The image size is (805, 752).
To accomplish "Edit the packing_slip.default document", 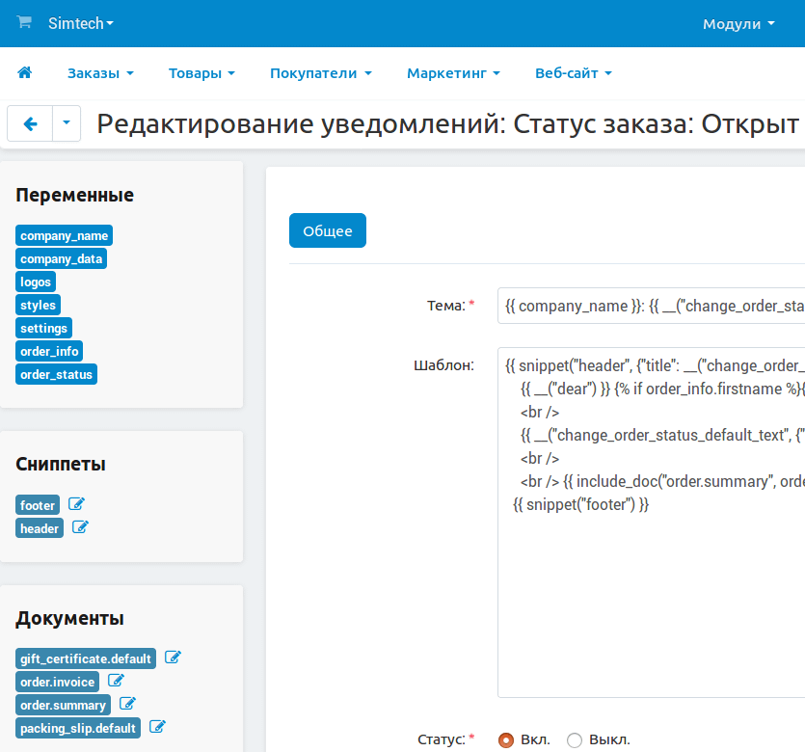I will (156, 727).
